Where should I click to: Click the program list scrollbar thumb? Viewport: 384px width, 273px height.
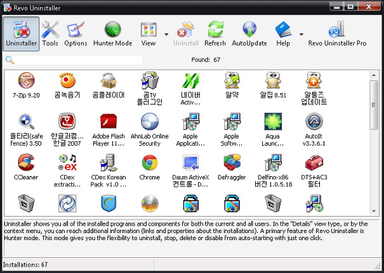point(374,105)
